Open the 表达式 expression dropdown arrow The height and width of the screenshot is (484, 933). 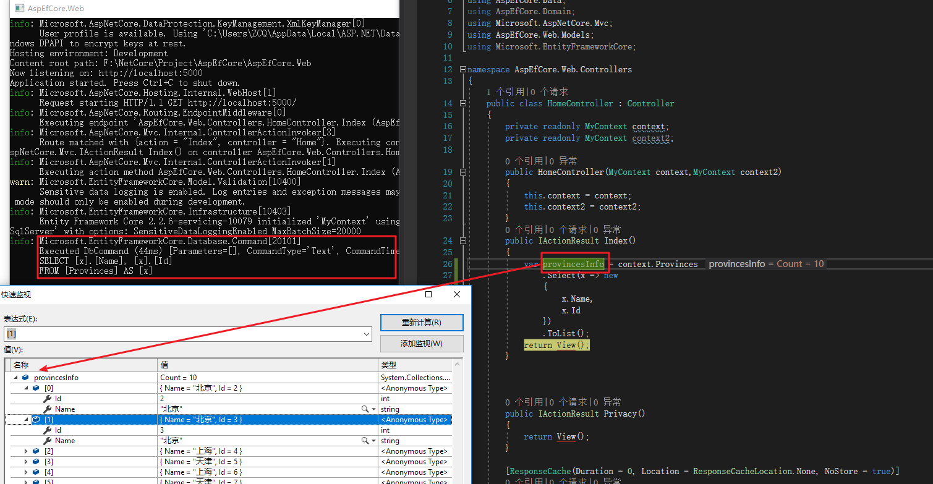pos(367,334)
